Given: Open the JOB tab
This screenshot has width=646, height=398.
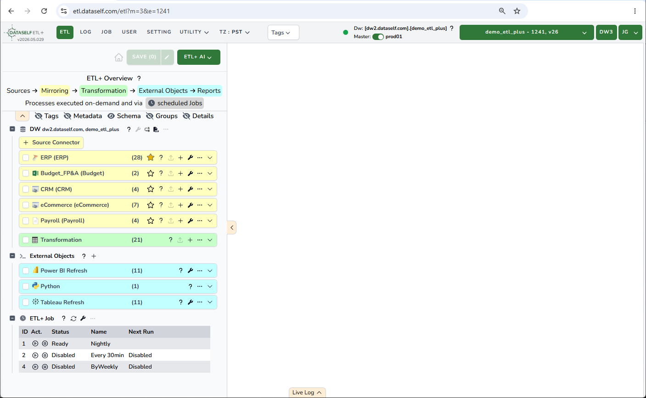Looking at the screenshot, I should (x=107, y=32).
